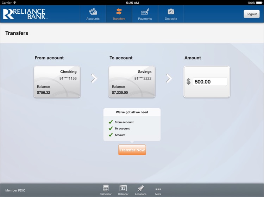Click the From account check mark
This screenshot has width=264, height=197.
click(111, 122)
